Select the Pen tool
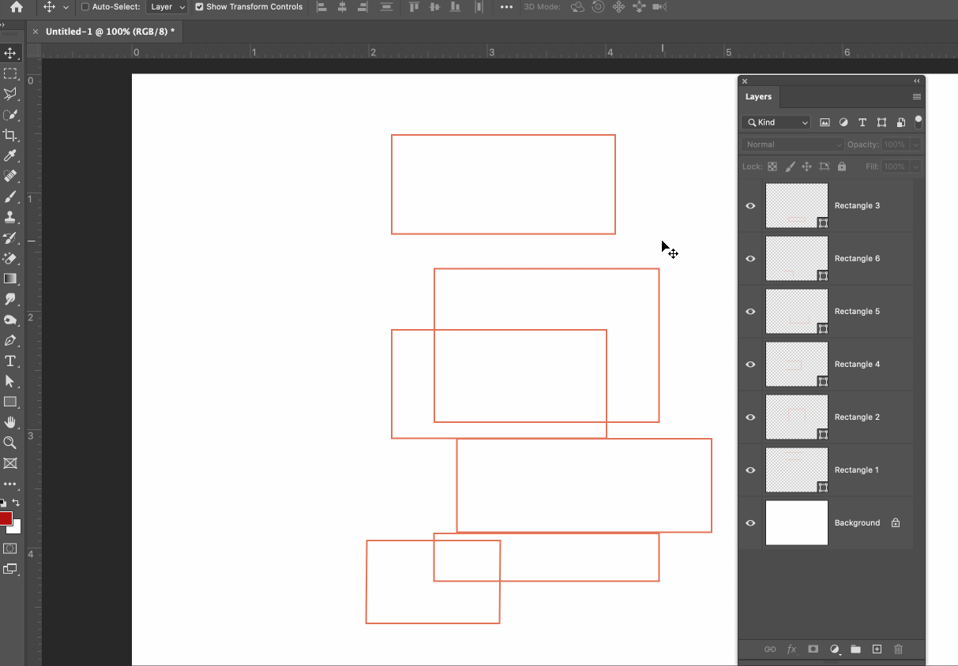This screenshot has height=666, width=958. (10, 340)
